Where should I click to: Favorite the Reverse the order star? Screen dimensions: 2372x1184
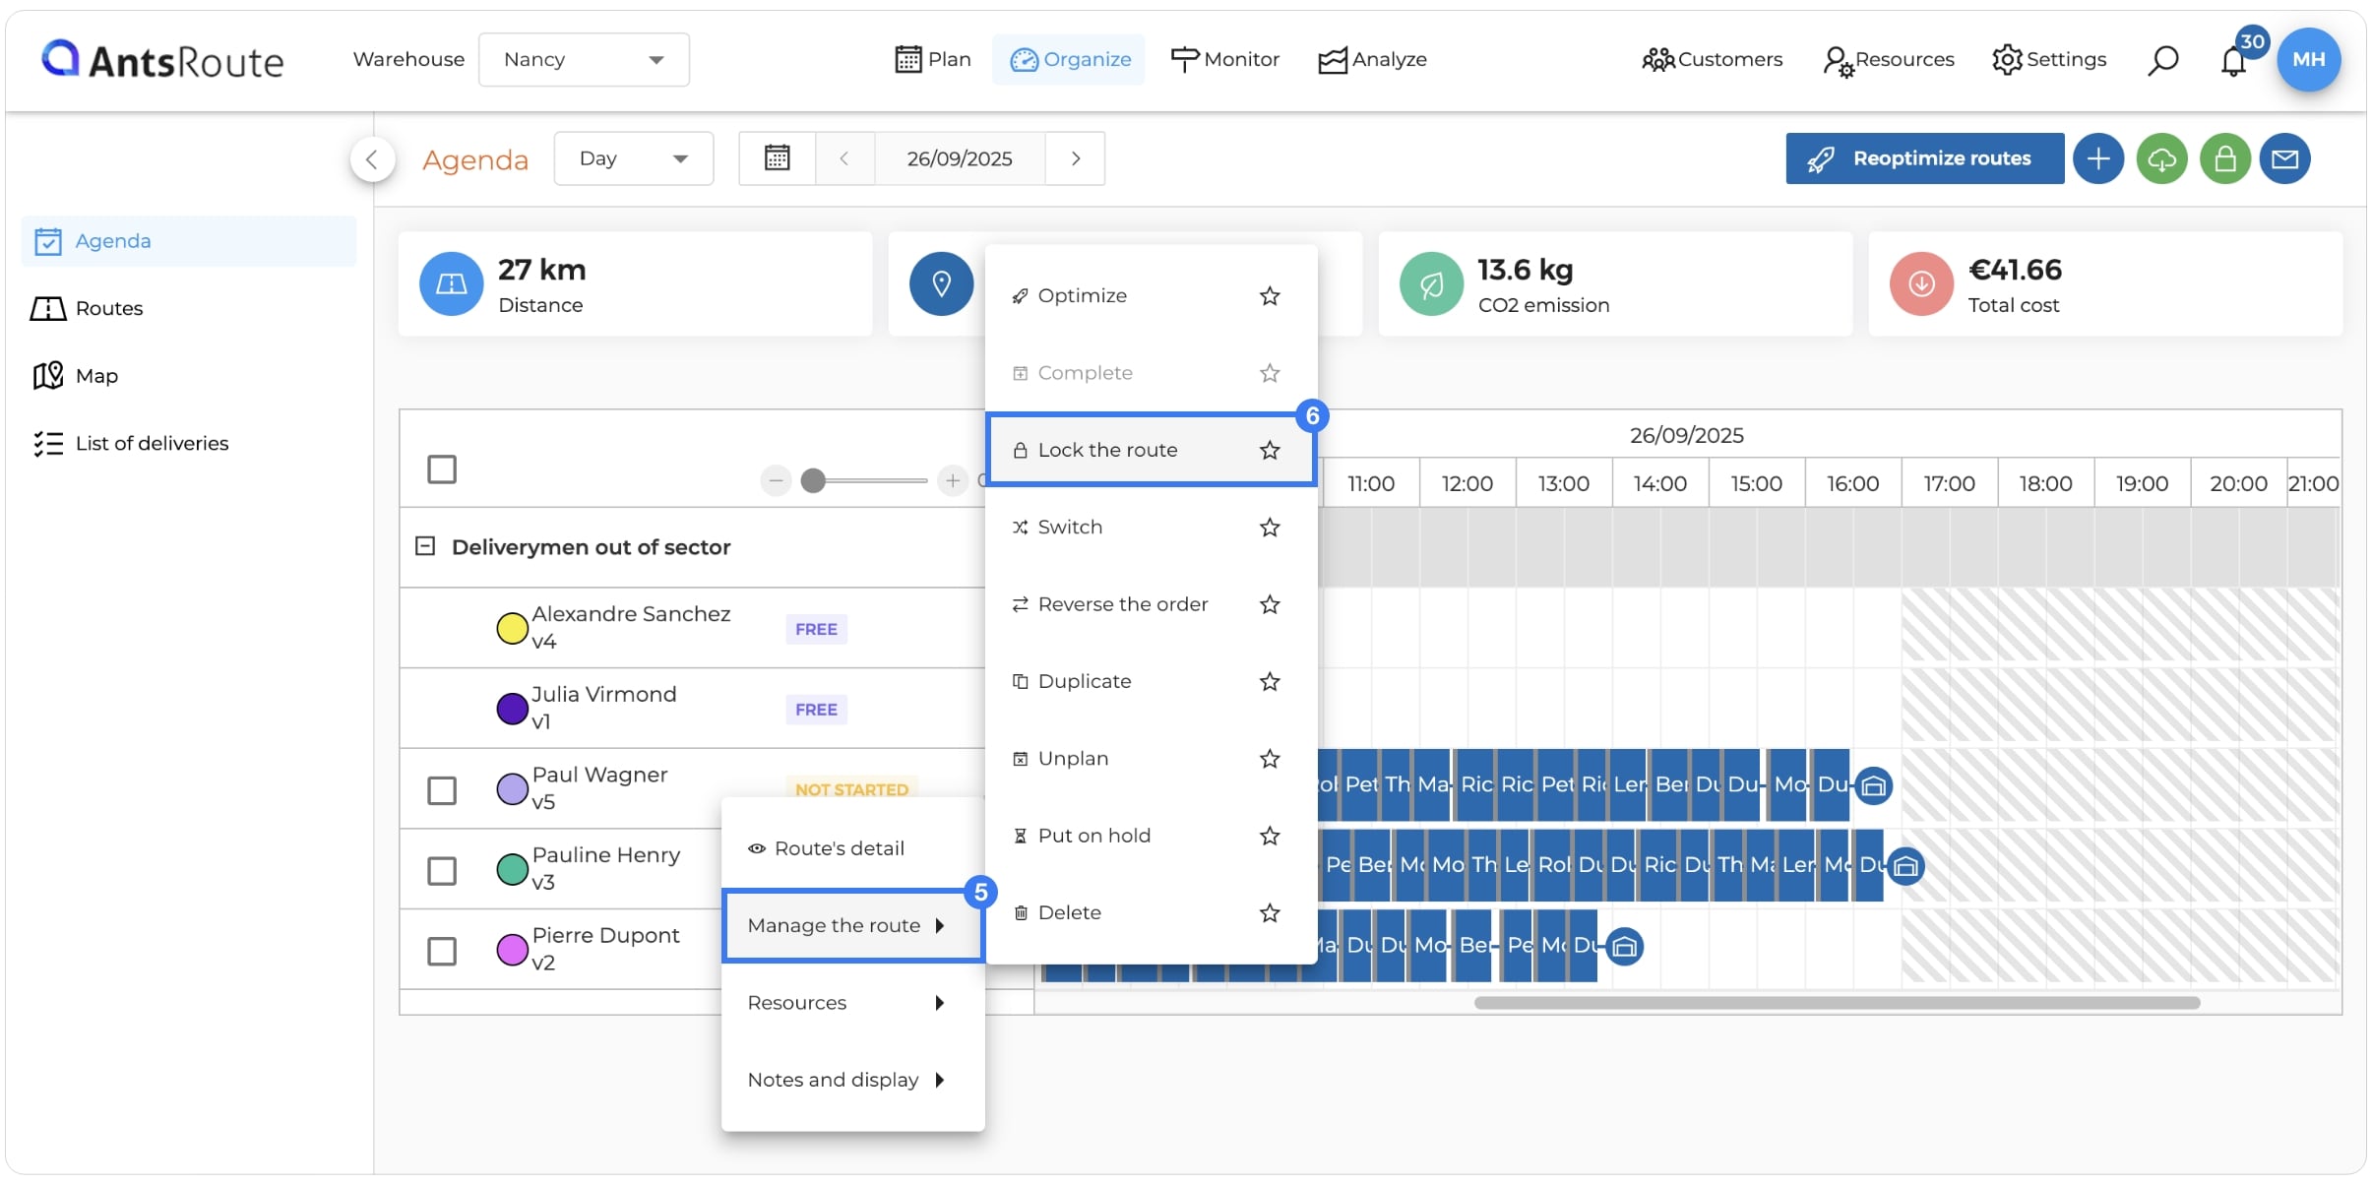click(x=1270, y=604)
